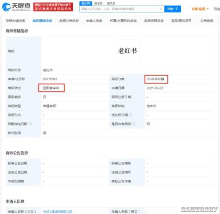Click the 老红书 trademark image
Viewport: 220px width, 214px height.
pos(128,51)
